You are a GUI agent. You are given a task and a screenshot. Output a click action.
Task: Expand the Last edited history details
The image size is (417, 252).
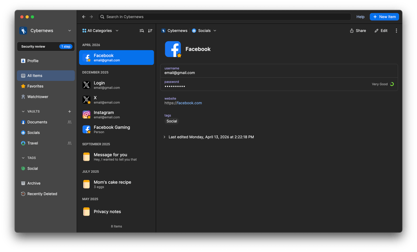pyautogui.click(x=165, y=137)
